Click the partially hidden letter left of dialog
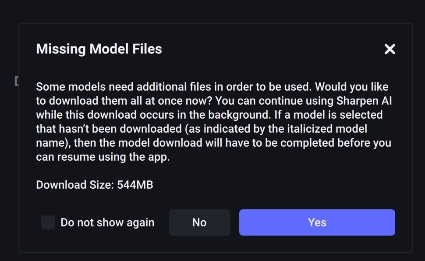This screenshot has height=261, width=425. pos(16,81)
